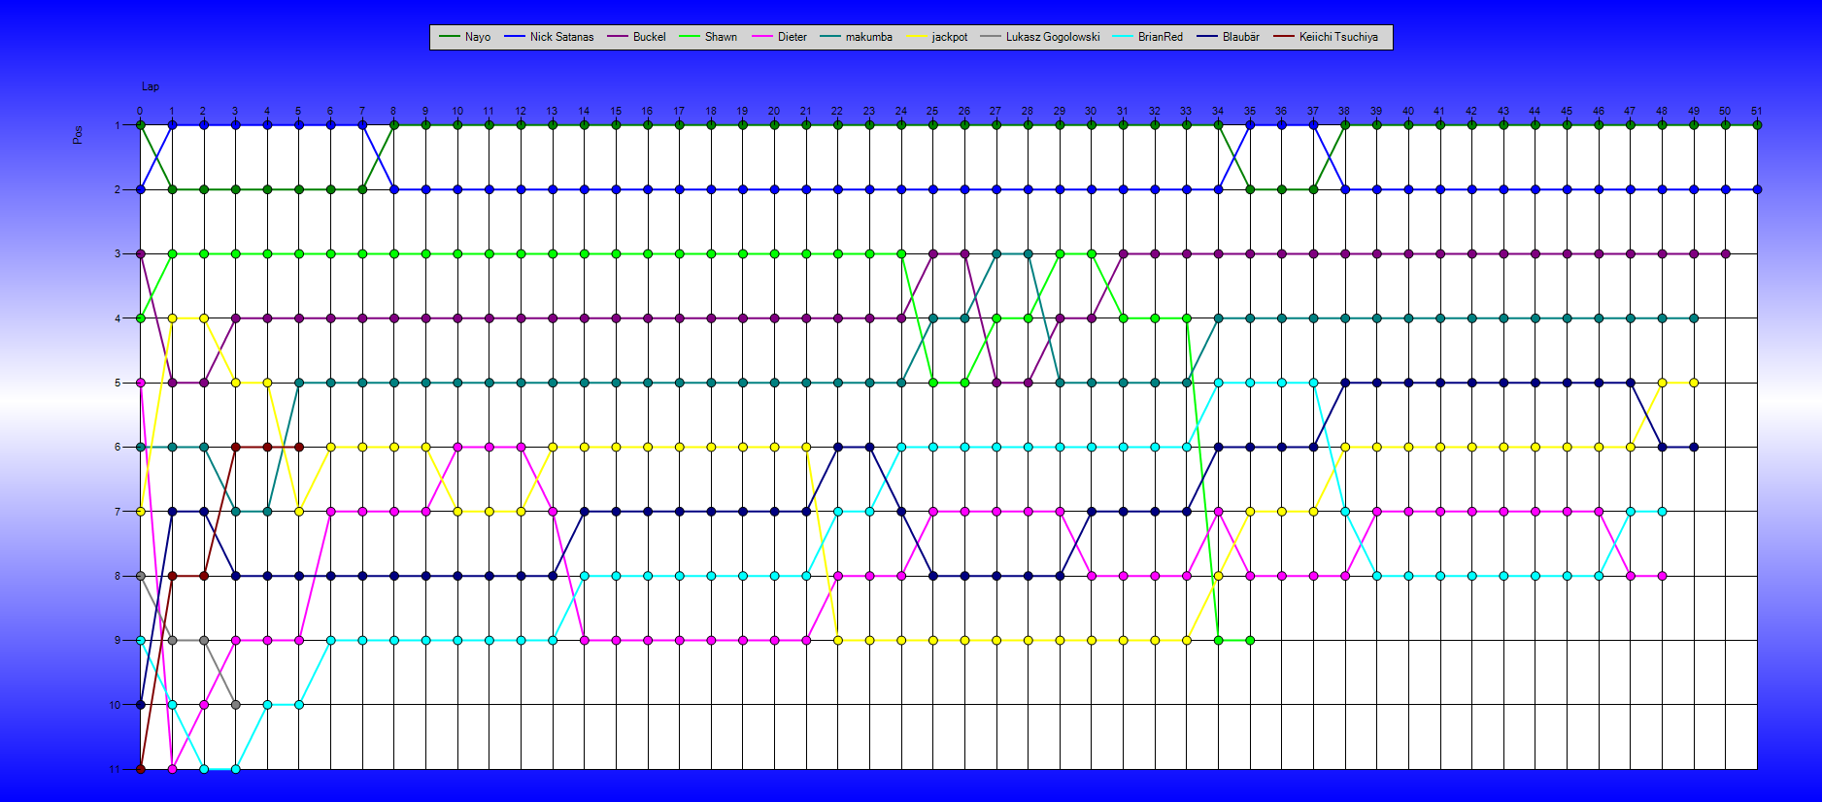Click lap number 51 on the axis
Image resolution: width=1822 pixels, height=802 pixels.
[x=1757, y=111]
